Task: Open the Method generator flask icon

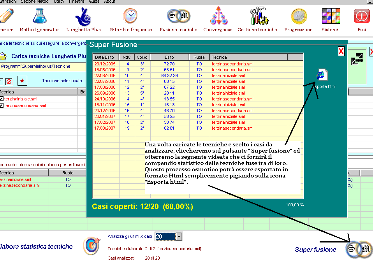Action: click(40, 16)
